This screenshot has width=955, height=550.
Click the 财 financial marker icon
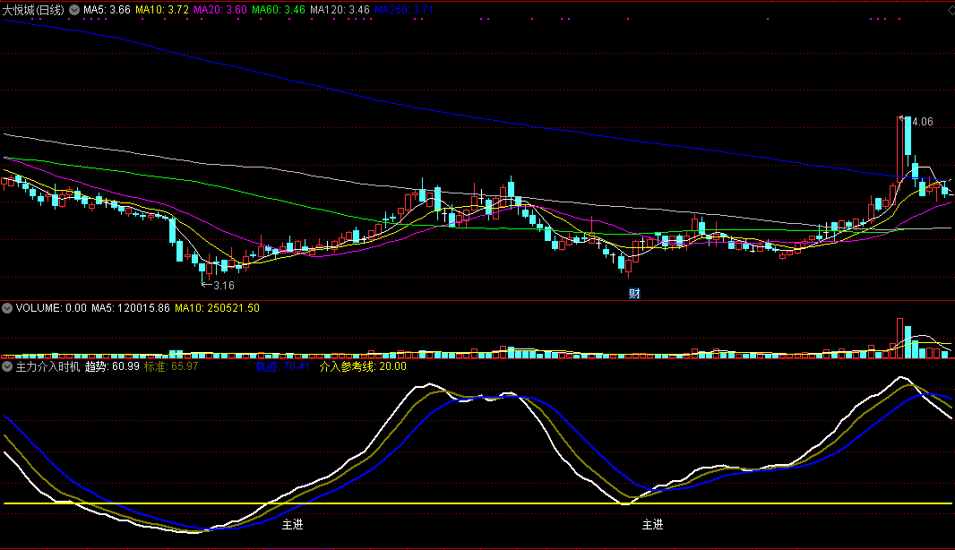[634, 294]
